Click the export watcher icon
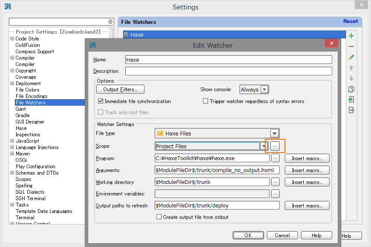Image resolution: width=371 pixels, height=247 pixels. 351,110
